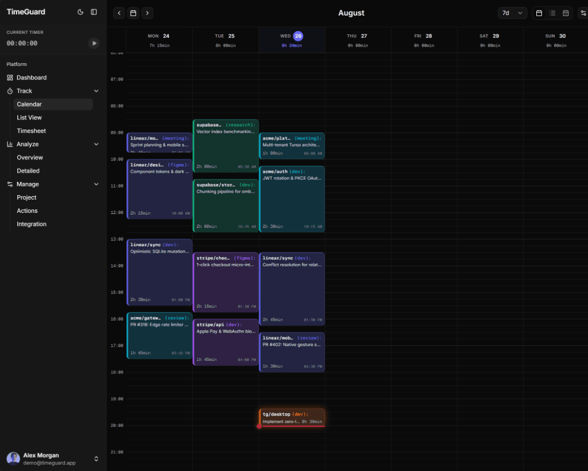Select Calendar in sidebar
Screen dimensions: 588x471
coord(53,104)
